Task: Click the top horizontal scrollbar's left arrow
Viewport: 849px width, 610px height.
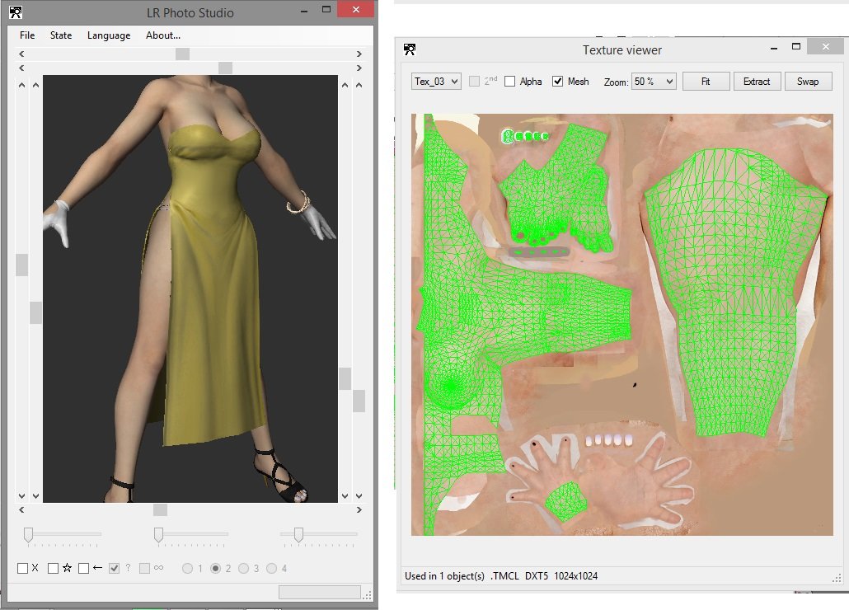Action: coord(21,54)
